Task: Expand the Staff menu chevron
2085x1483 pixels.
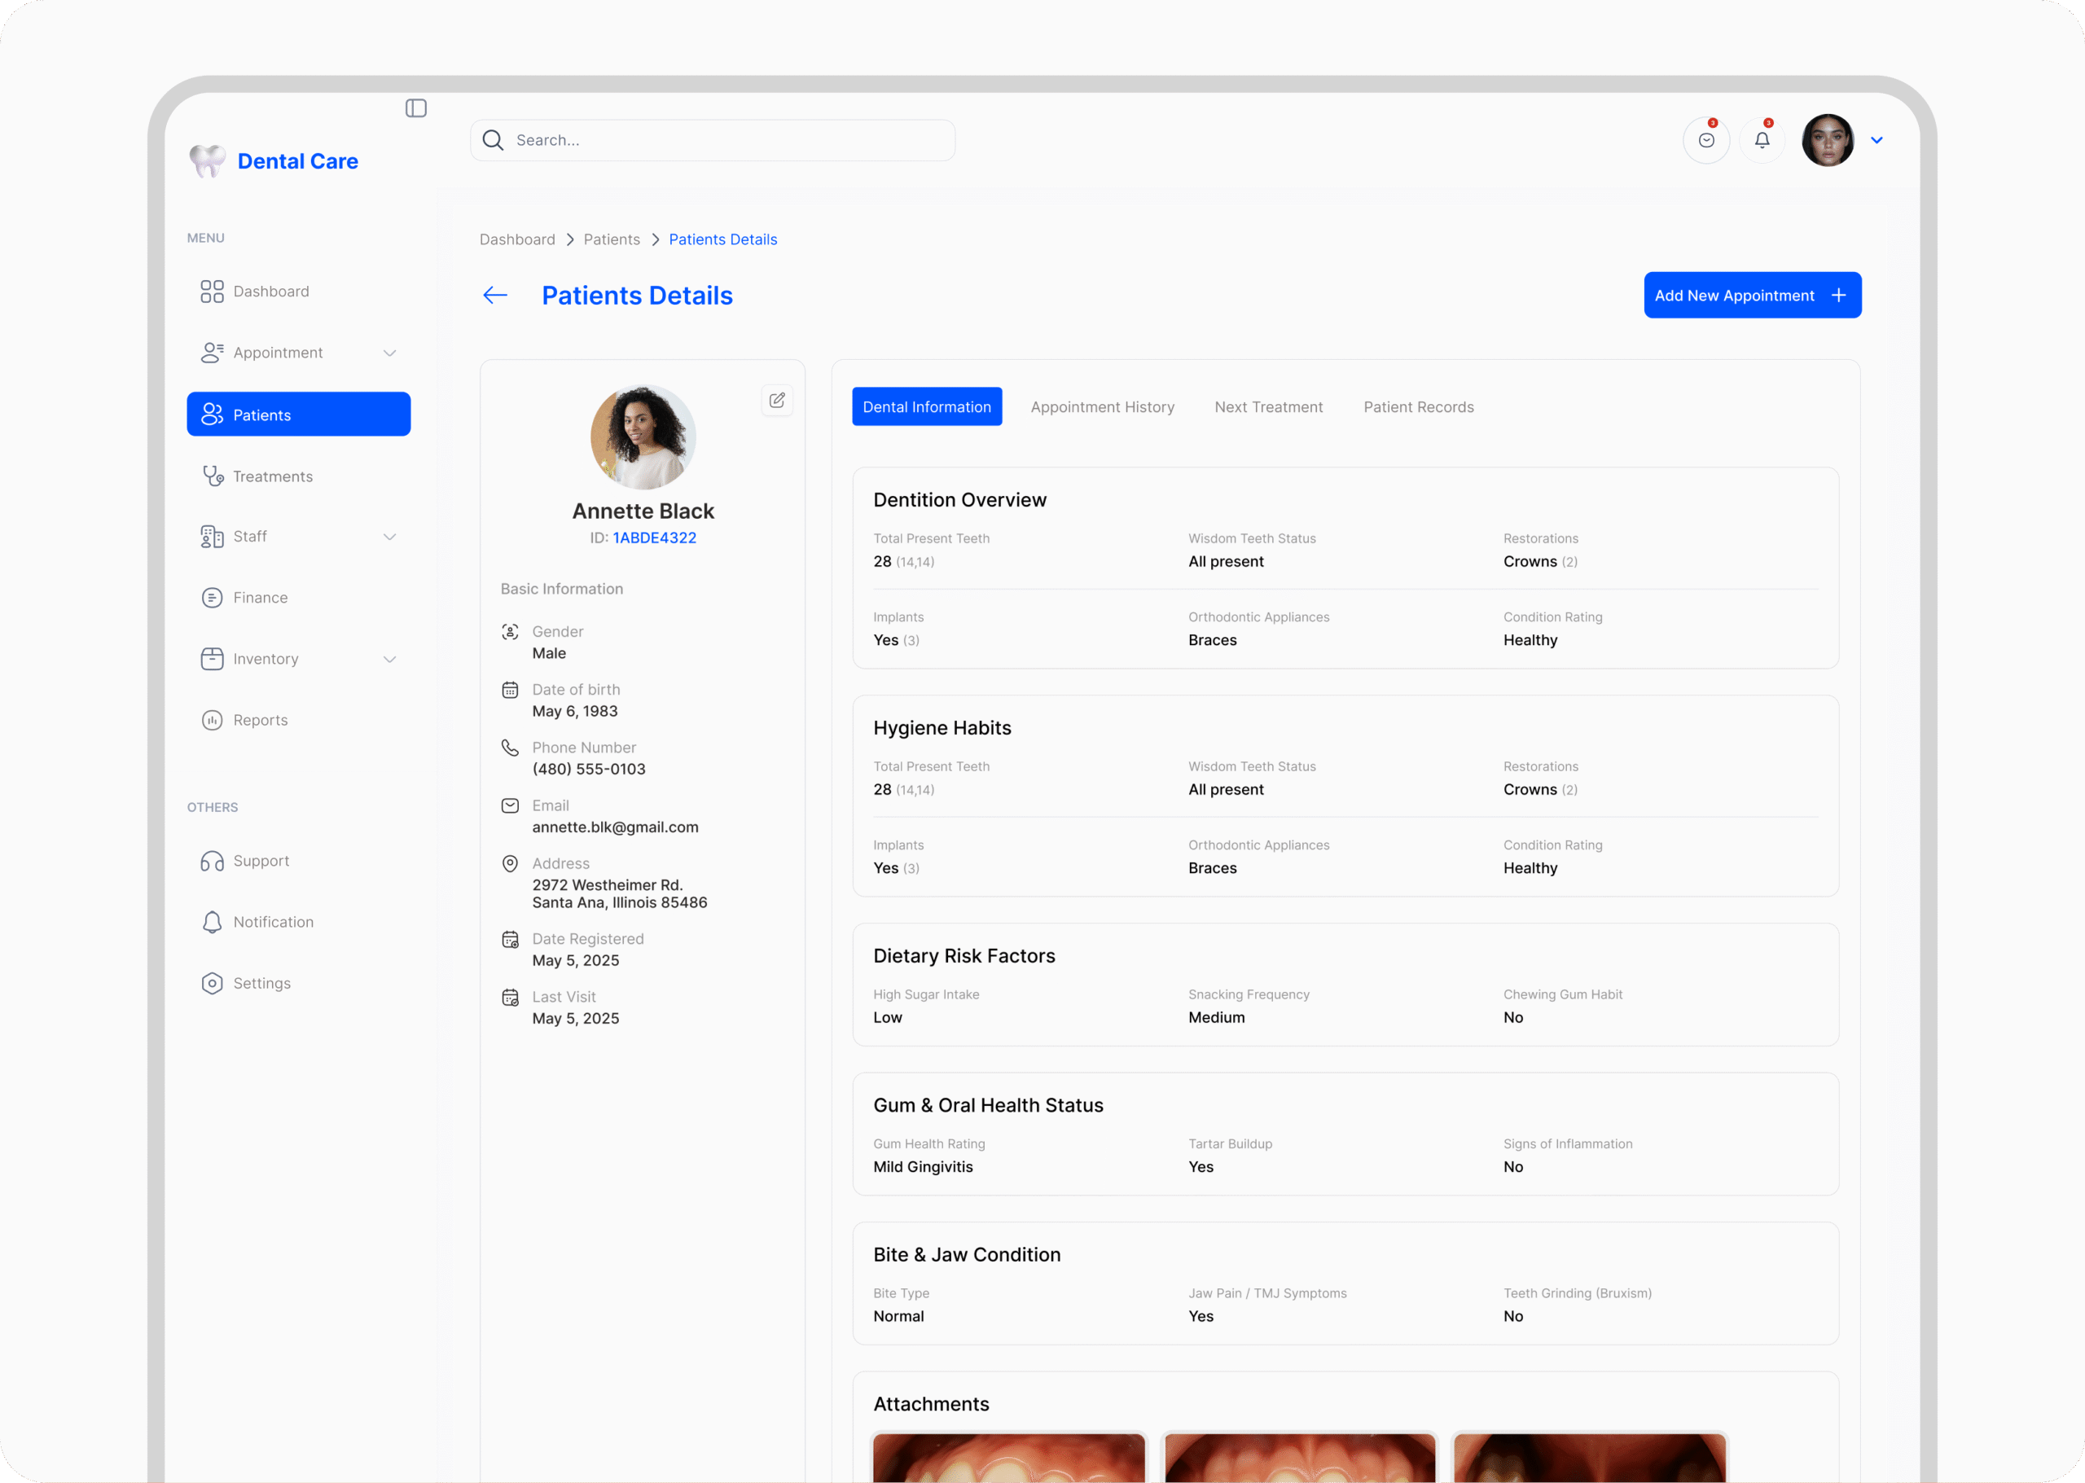Action: pyautogui.click(x=390, y=537)
